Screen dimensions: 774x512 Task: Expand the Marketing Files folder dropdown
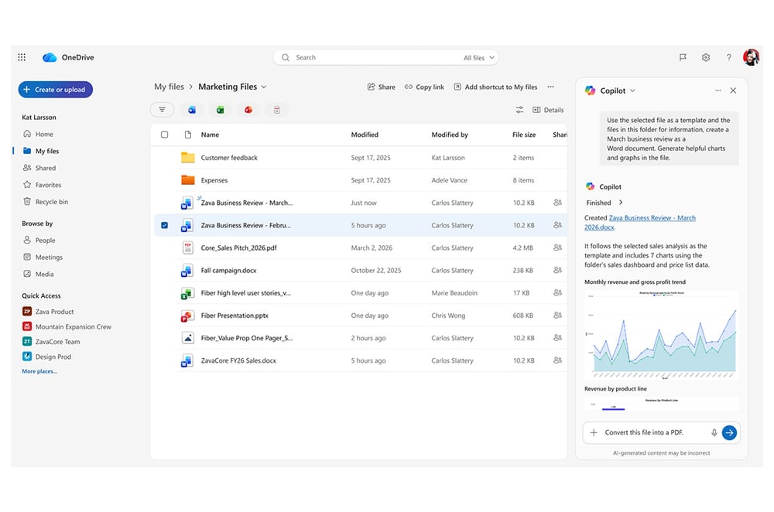click(264, 87)
